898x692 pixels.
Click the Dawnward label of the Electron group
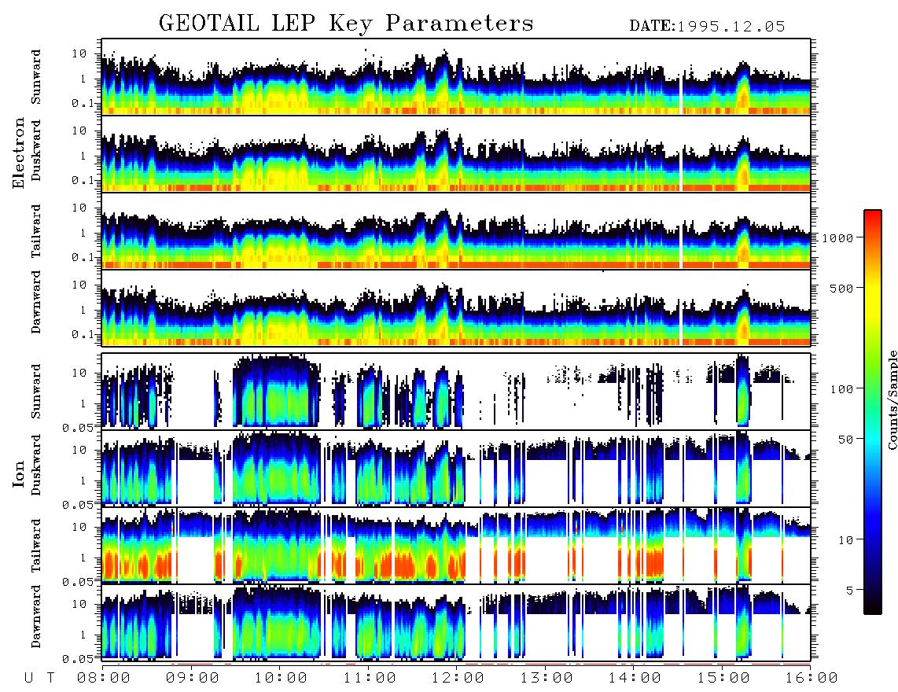tap(36, 302)
